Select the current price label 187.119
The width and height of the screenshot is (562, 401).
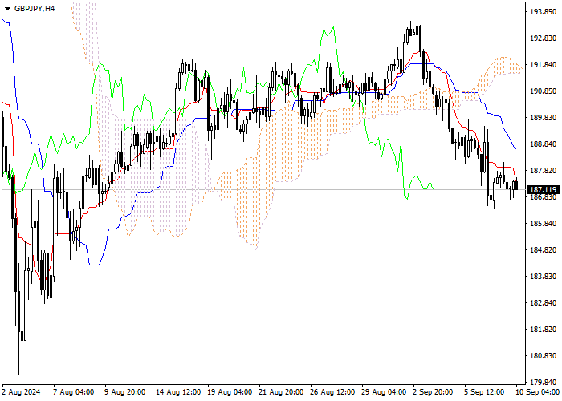[543, 190]
